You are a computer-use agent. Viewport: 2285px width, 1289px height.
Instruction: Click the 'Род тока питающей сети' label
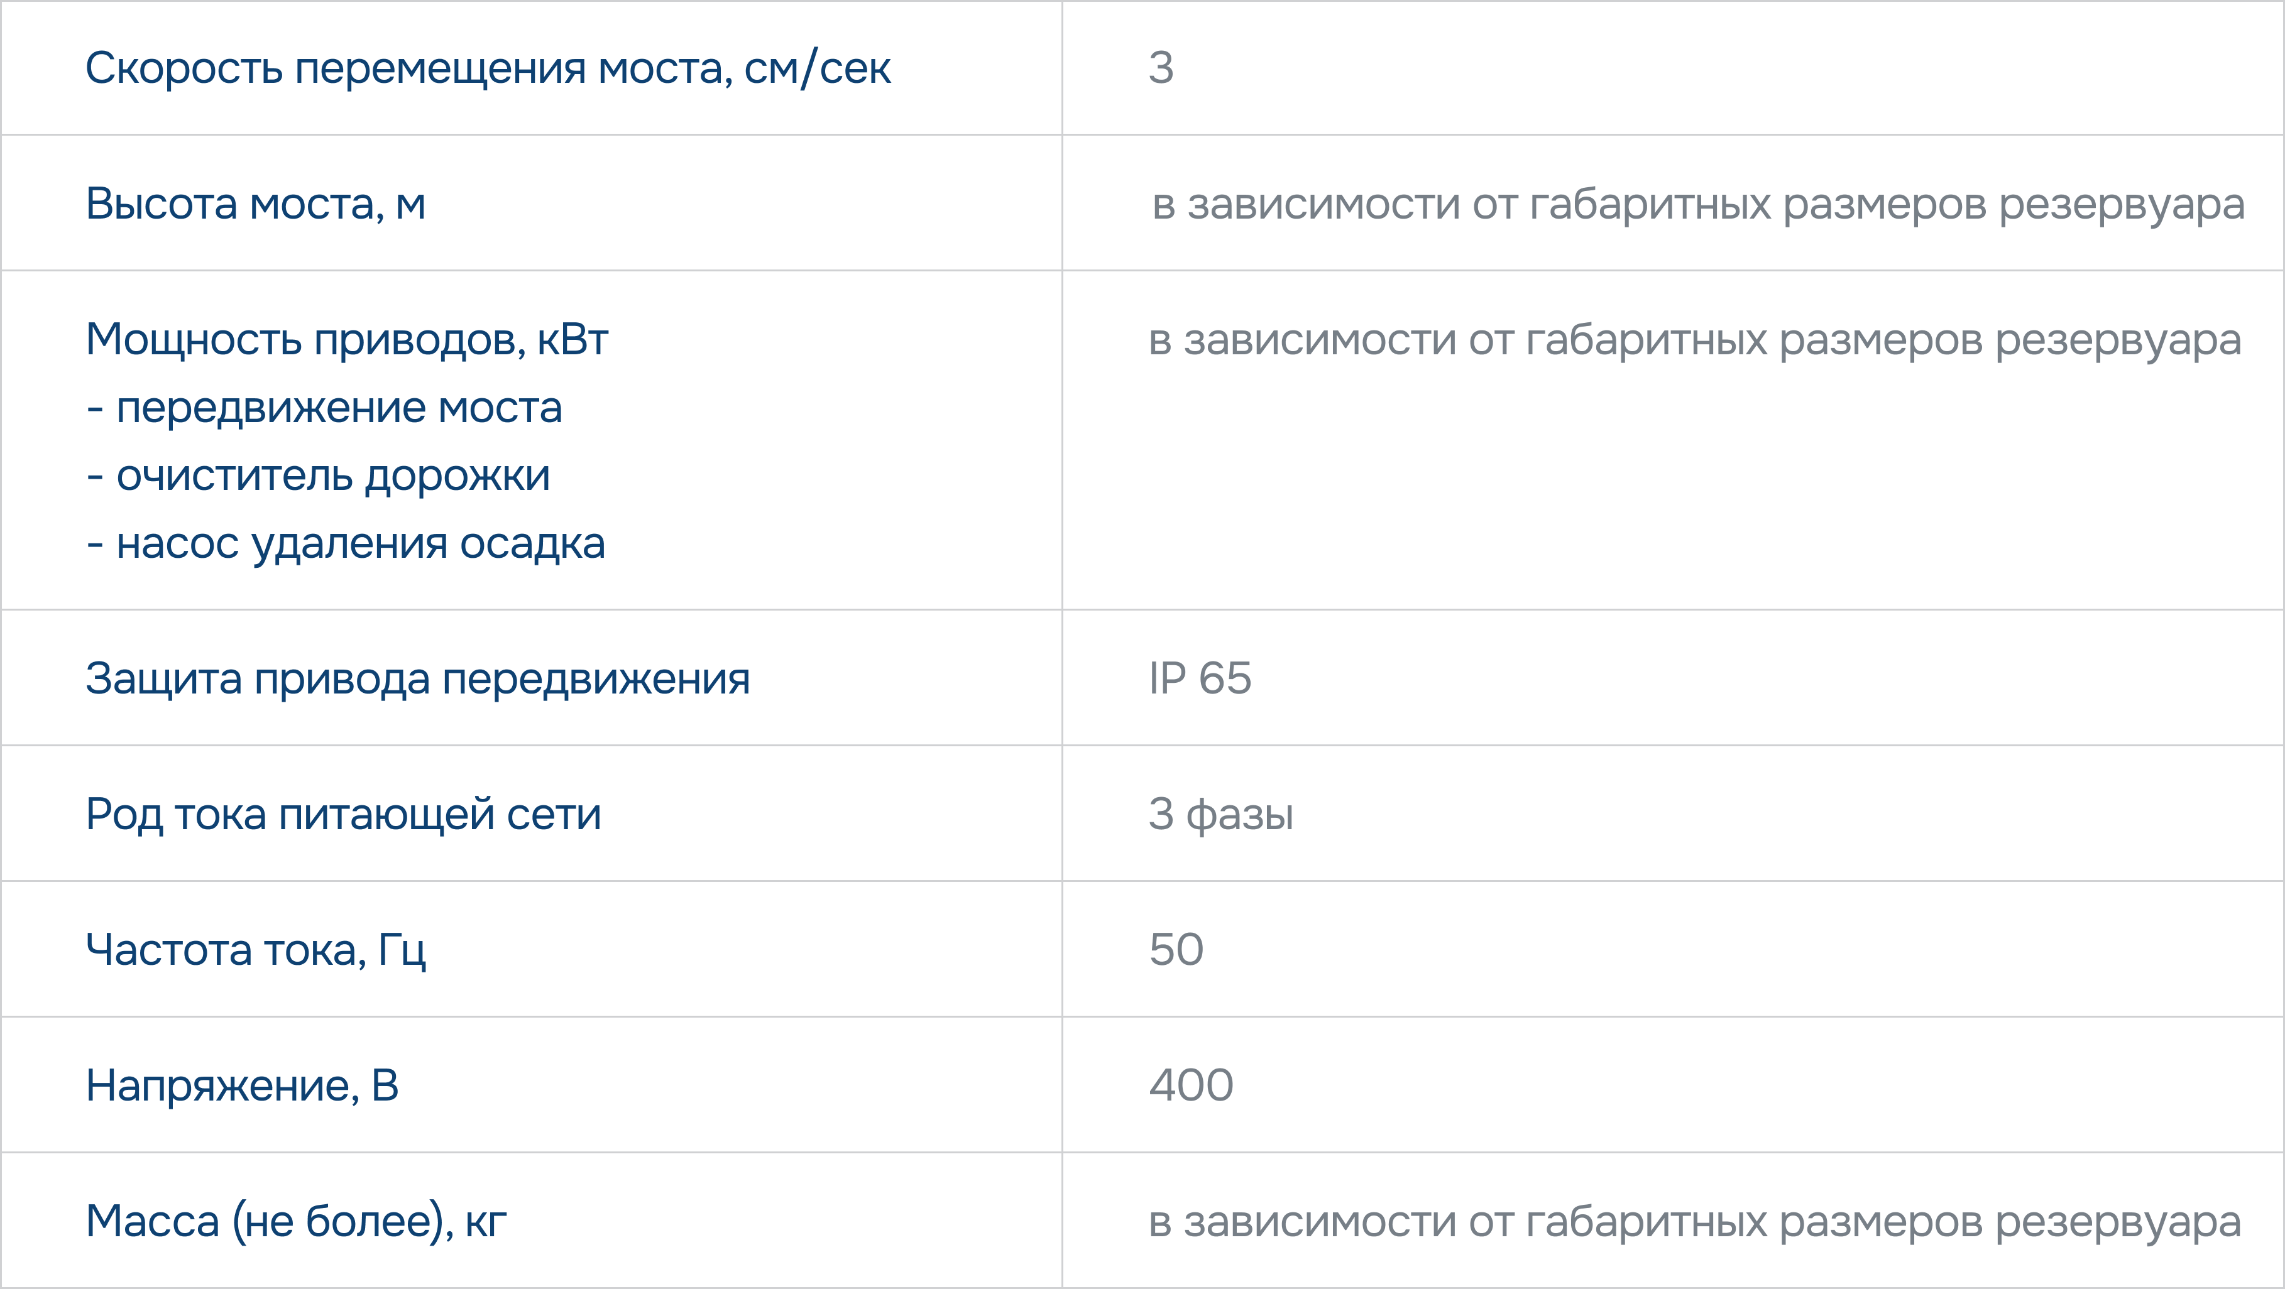coord(343,815)
